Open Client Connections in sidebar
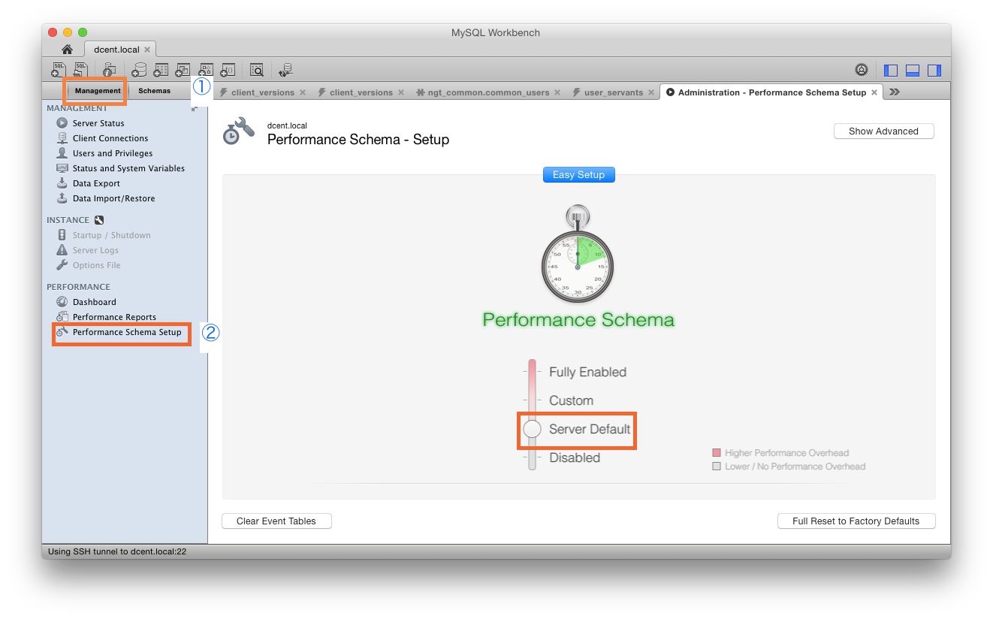The height and width of the screenshot is (619, 993). point(110,138)
